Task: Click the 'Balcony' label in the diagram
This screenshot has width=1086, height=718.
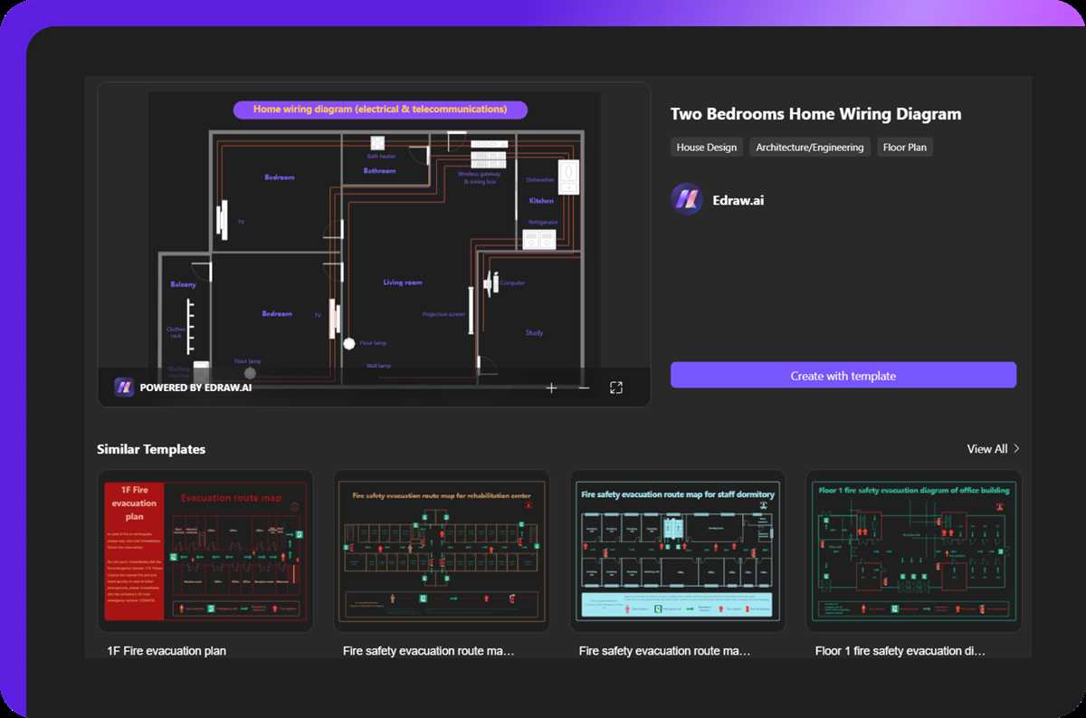Action: pos(183,284)
